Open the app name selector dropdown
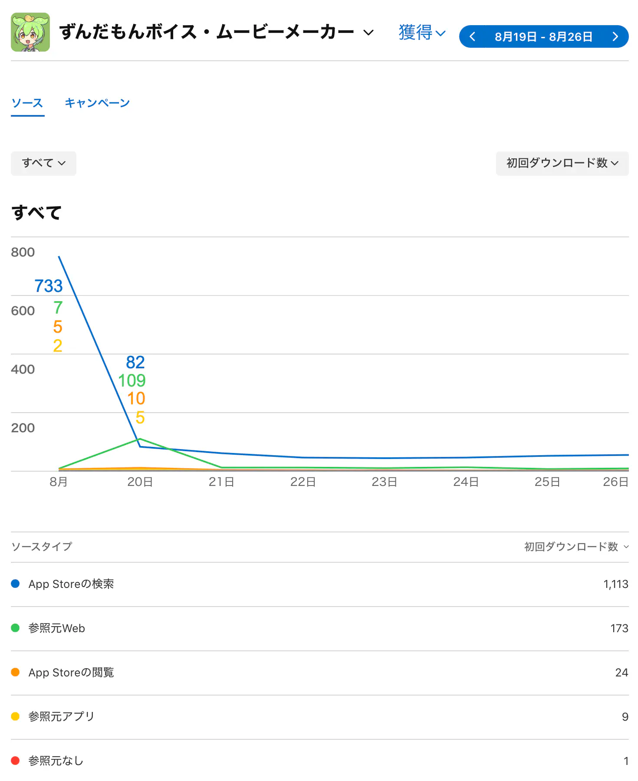The width and height of the screenshot is (638, 781). 217,32
